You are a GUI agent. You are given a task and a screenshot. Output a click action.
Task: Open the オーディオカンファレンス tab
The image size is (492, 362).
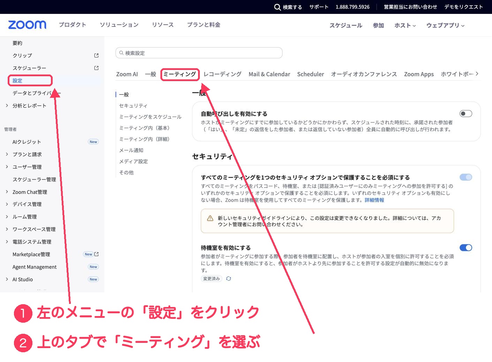click(364, 74)
